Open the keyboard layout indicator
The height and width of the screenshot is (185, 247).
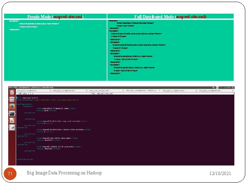(x=217, y=87)
